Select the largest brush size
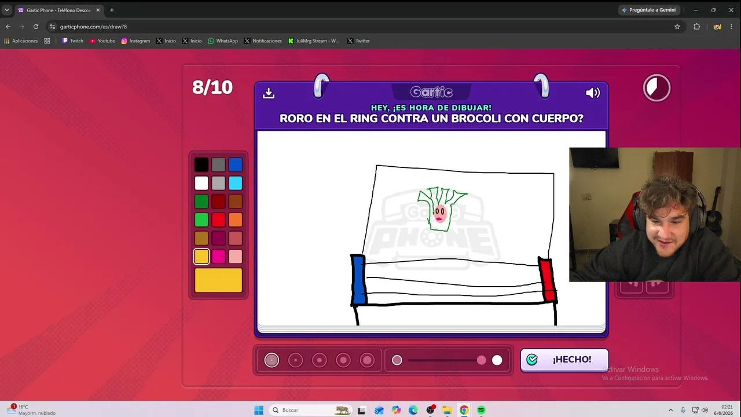 367,360
